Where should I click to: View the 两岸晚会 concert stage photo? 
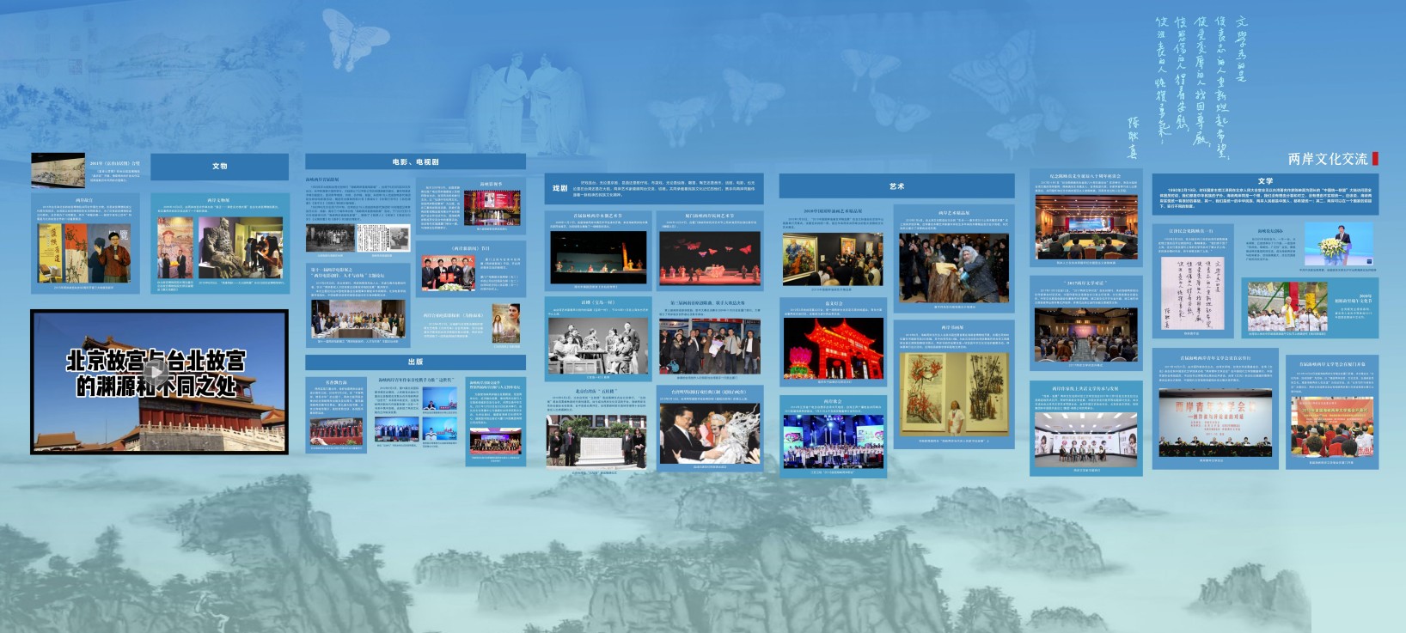coord(832,441)
